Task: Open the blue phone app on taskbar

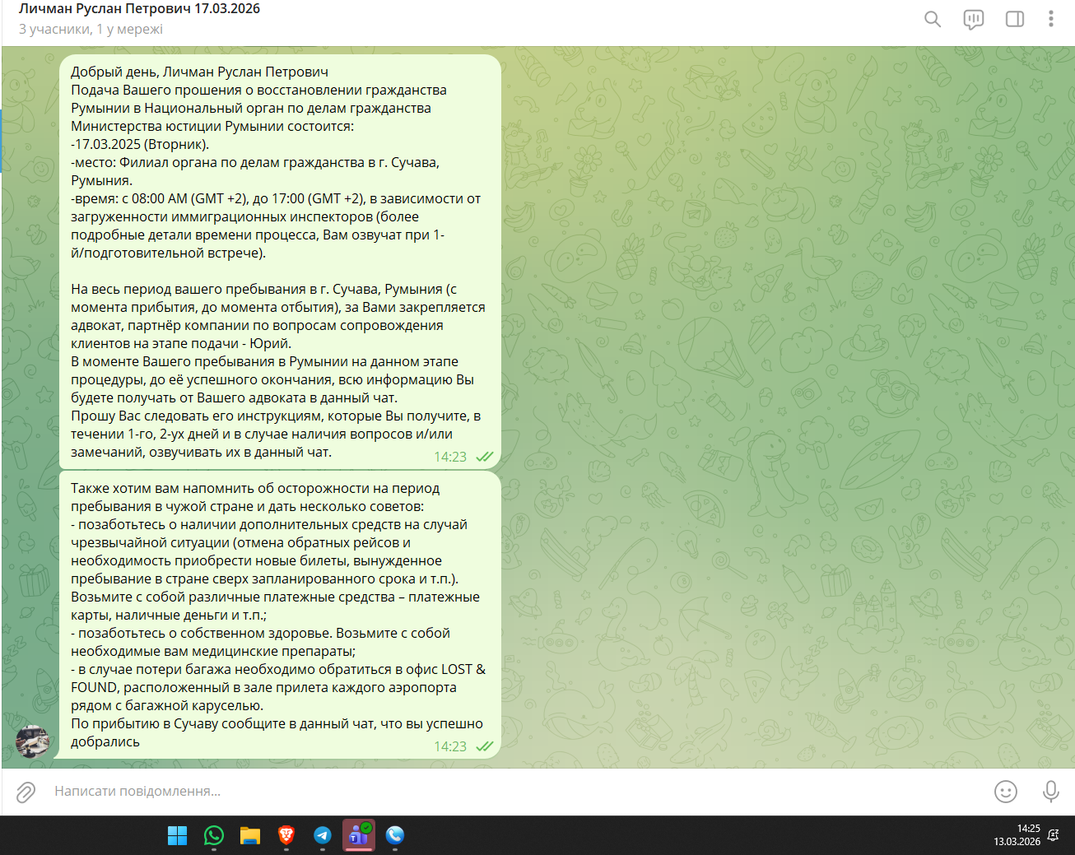Action: tap(395, 835)
